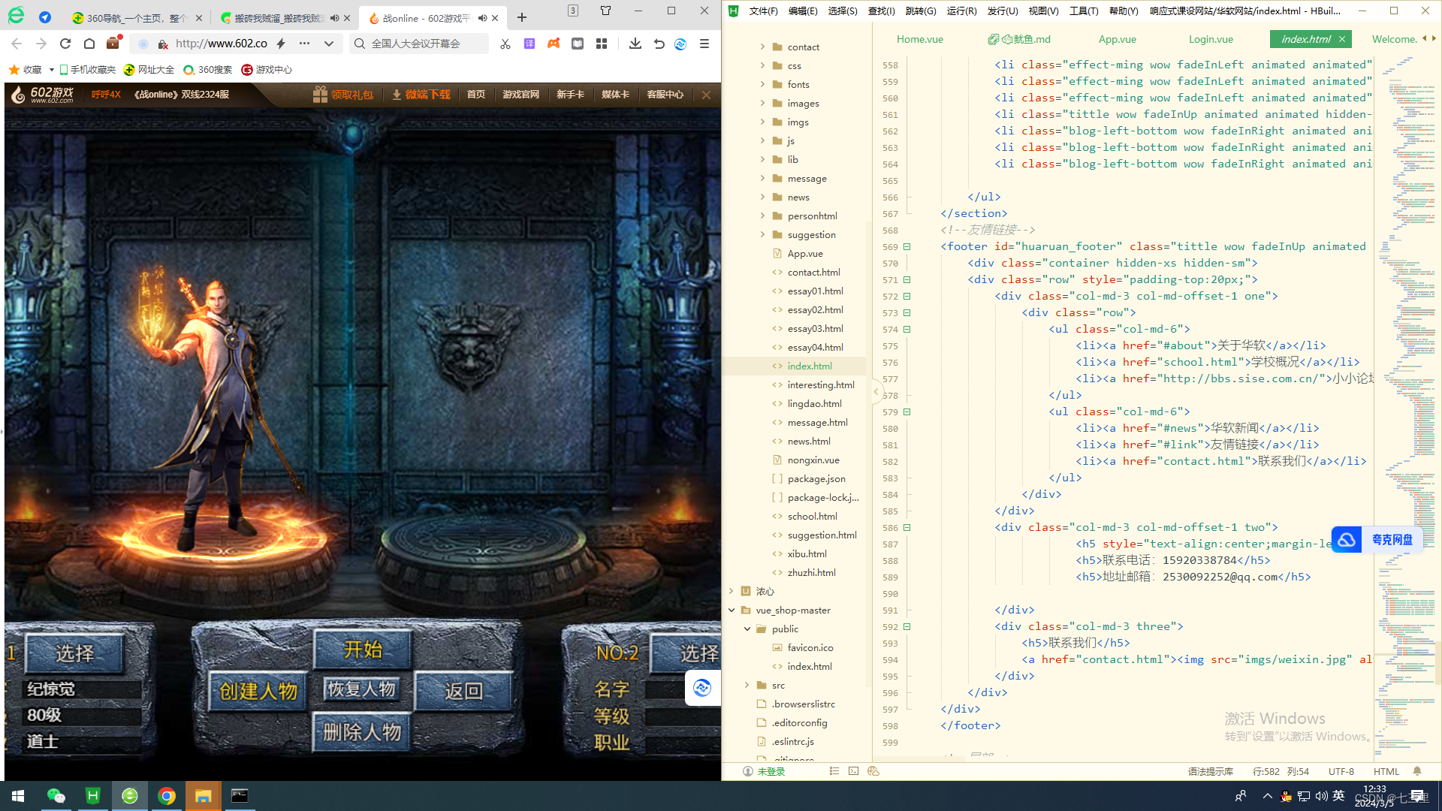Open the extensions grid icon
The image size is (1442, 811).
click(602, 44)
